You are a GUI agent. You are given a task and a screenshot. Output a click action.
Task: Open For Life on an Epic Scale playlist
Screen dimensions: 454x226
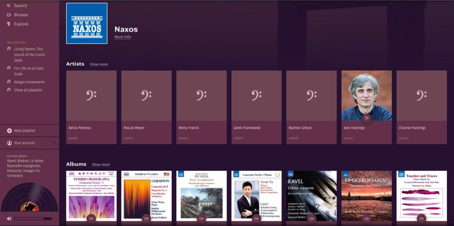click(29, 71)
